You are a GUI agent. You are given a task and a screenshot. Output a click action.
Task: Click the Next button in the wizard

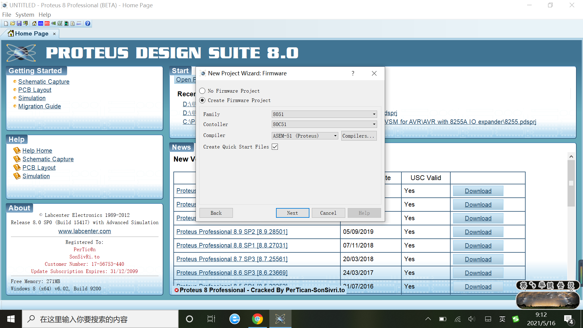point(292,213)
